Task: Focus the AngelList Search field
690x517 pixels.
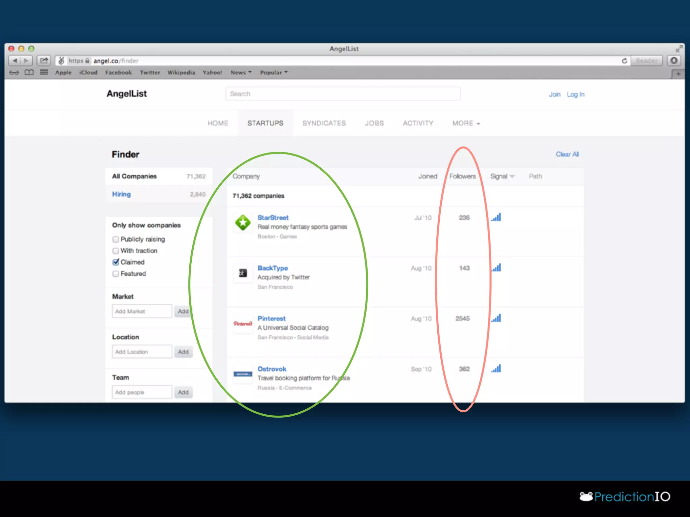Action: click(343, 94)
